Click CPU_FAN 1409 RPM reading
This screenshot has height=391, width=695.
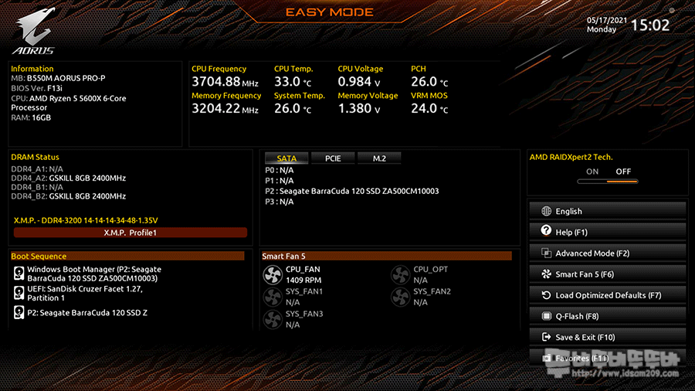(x=303, y=280)
